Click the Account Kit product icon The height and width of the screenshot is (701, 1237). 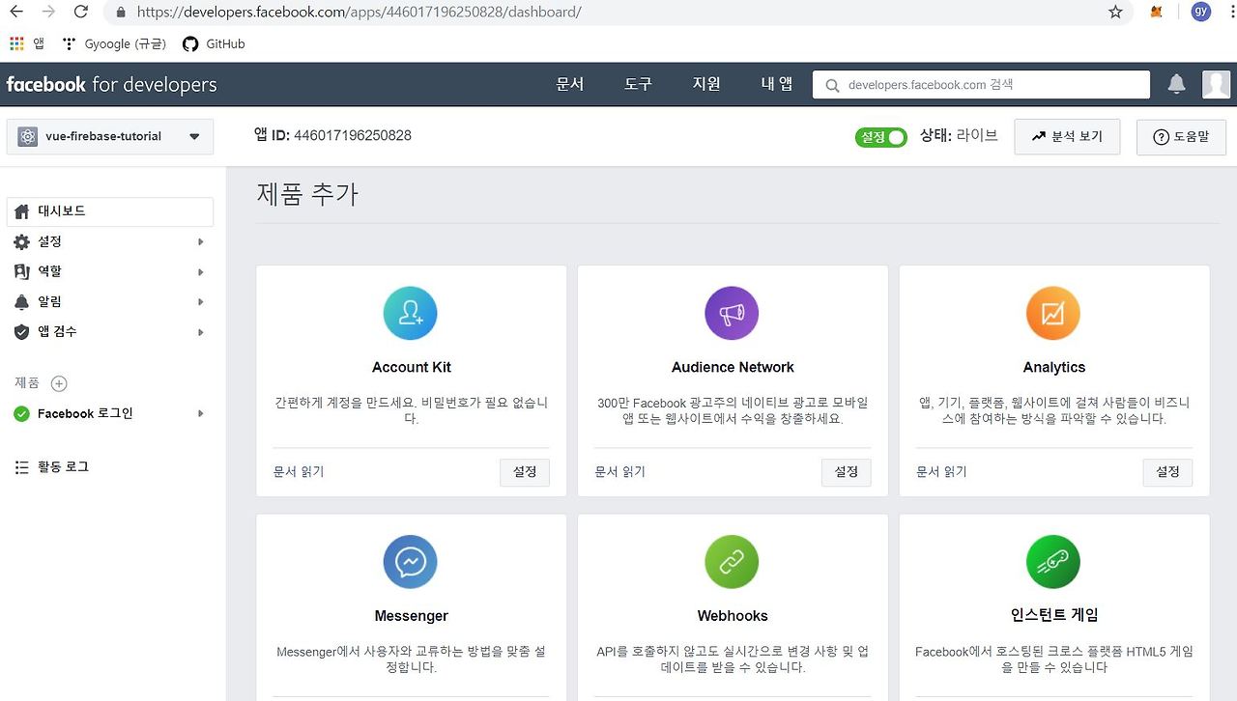[411, 313]
